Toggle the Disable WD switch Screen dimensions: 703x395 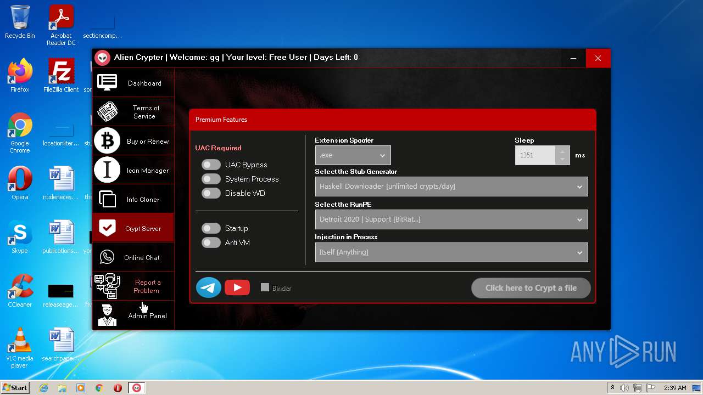(211, 193)
